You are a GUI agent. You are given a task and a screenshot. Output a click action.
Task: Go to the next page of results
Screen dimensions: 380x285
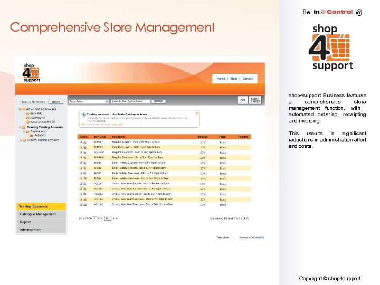coord(113,218)
